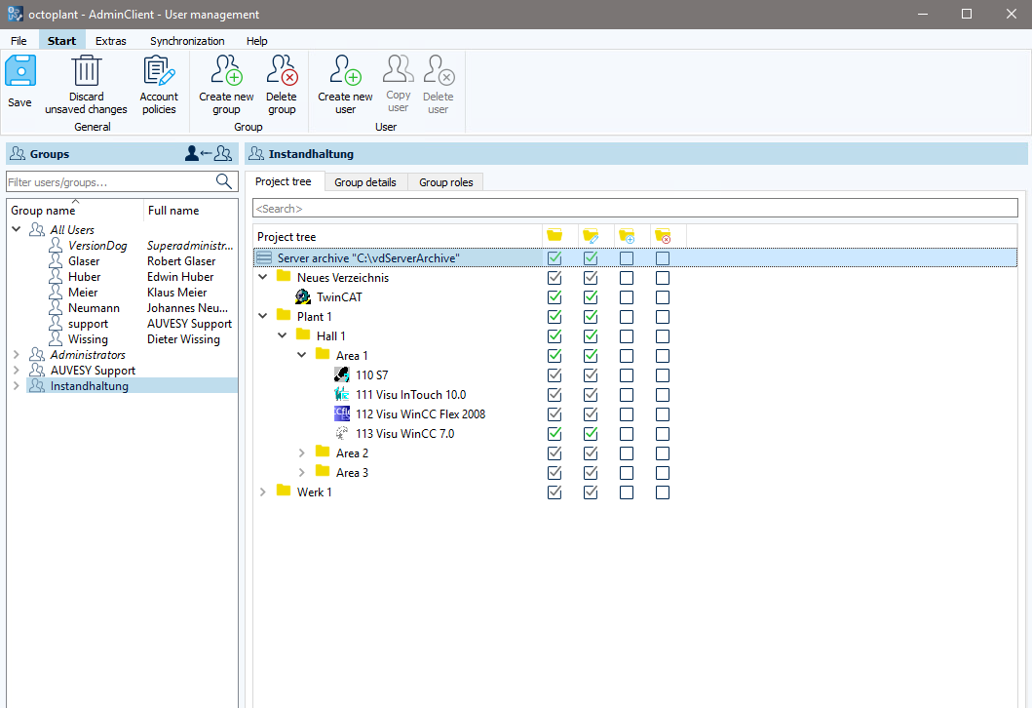Open the Synchronization menu
1032x708 pixels.
tap(187, 41)
